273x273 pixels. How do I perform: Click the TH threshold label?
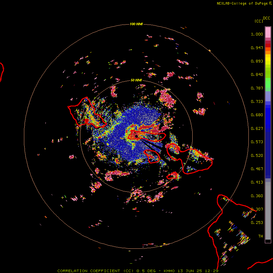261,236
